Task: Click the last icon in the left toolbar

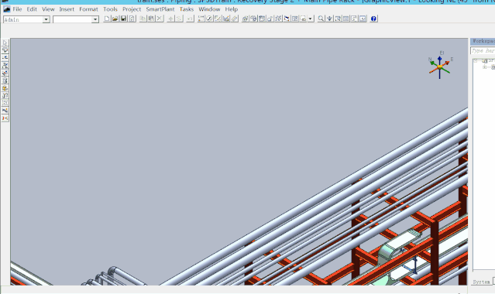Action: coord(5,118)
